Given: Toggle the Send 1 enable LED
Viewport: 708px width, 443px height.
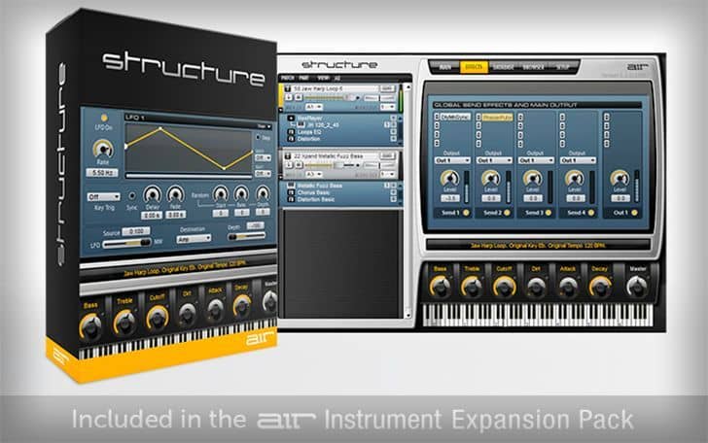Looking at the screenshot, I should pos(466,213).
